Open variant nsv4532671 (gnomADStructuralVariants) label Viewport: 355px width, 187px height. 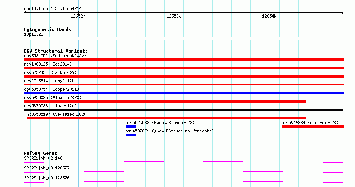(x=170, y=131)
